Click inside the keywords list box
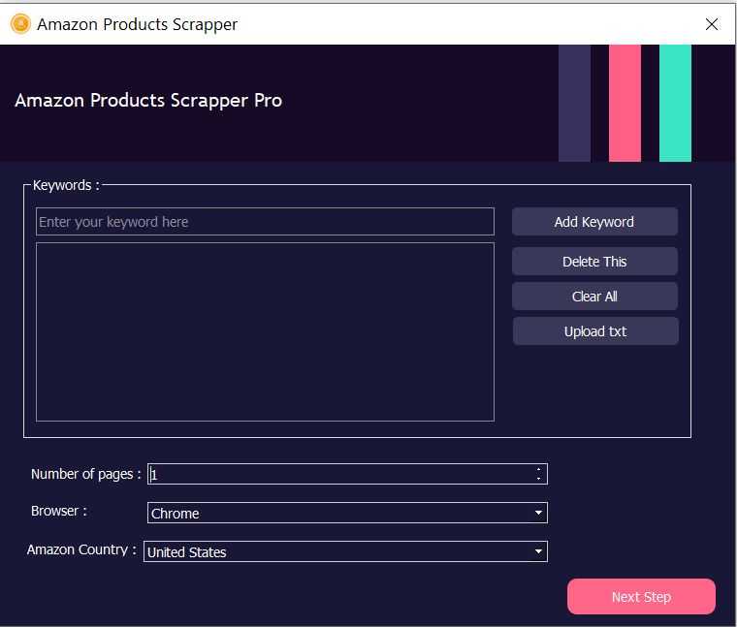Image resolution: width=737 pixels, height=627 pixels. point(265,331)
